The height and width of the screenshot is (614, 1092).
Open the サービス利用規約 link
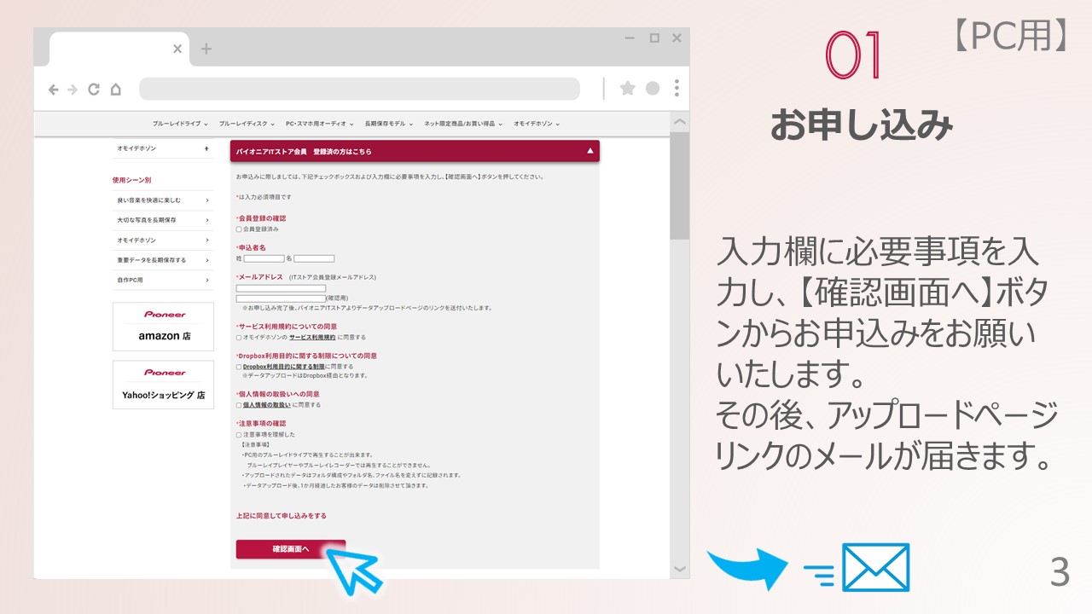pos(312,338)
